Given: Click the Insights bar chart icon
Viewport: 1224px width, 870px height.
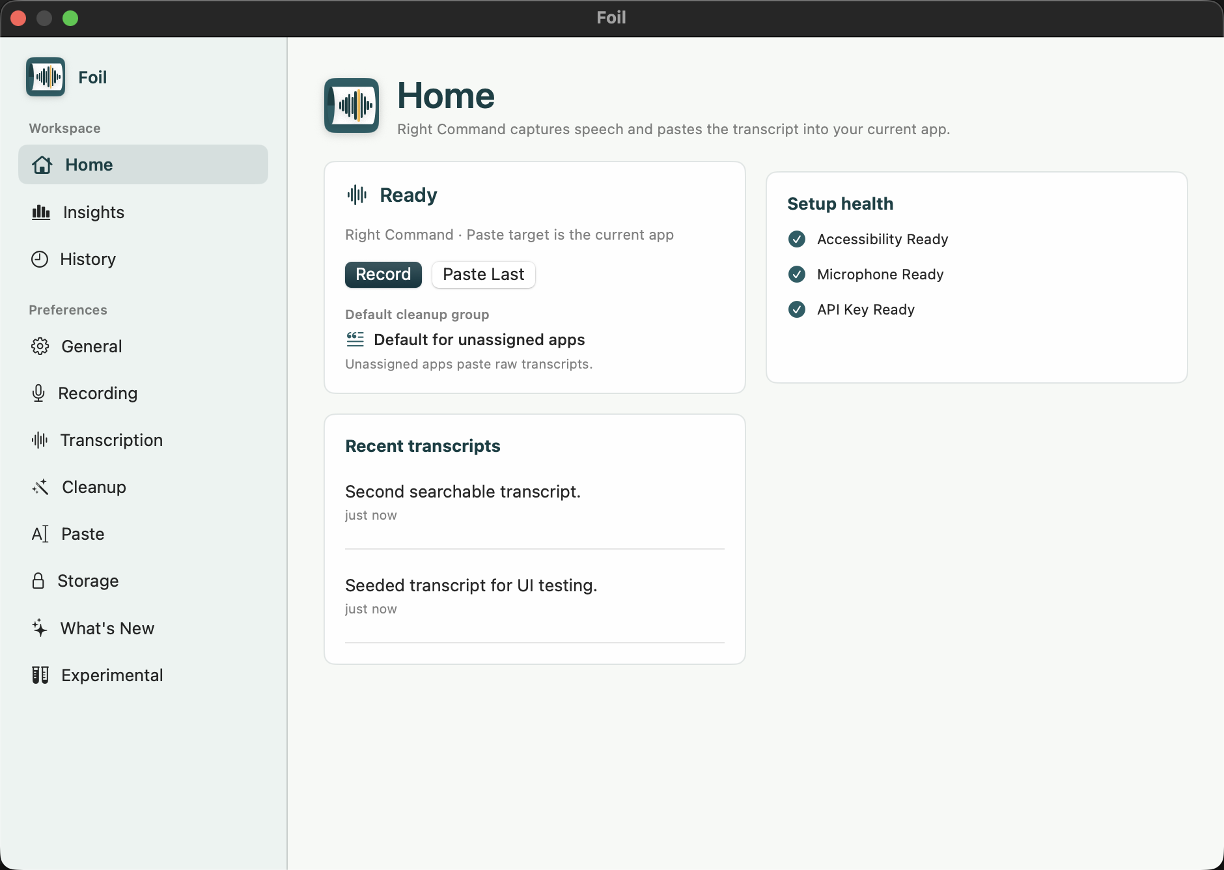Looking at the screenshot, I should 41,212.
